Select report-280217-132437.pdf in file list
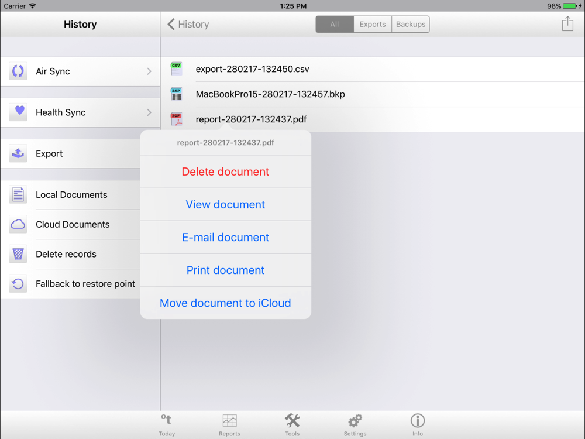This screenshot has width=585, height=439. pos(373,119)
